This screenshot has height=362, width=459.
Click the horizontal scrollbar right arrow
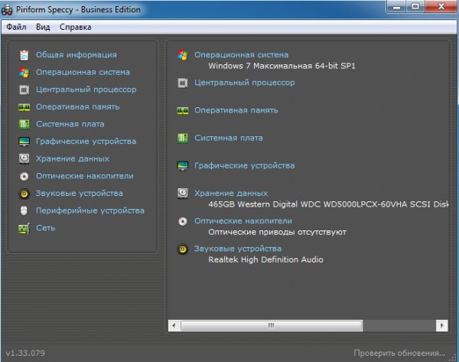(x=442, y=325)
